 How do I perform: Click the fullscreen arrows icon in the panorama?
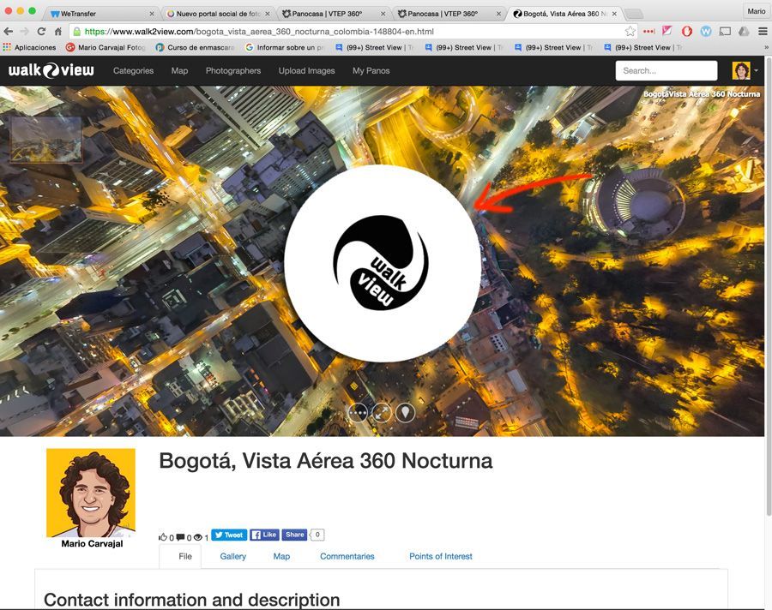[382, 413]
